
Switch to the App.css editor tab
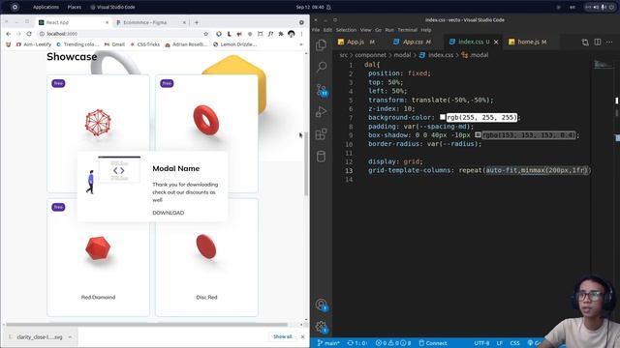point(412,42)
